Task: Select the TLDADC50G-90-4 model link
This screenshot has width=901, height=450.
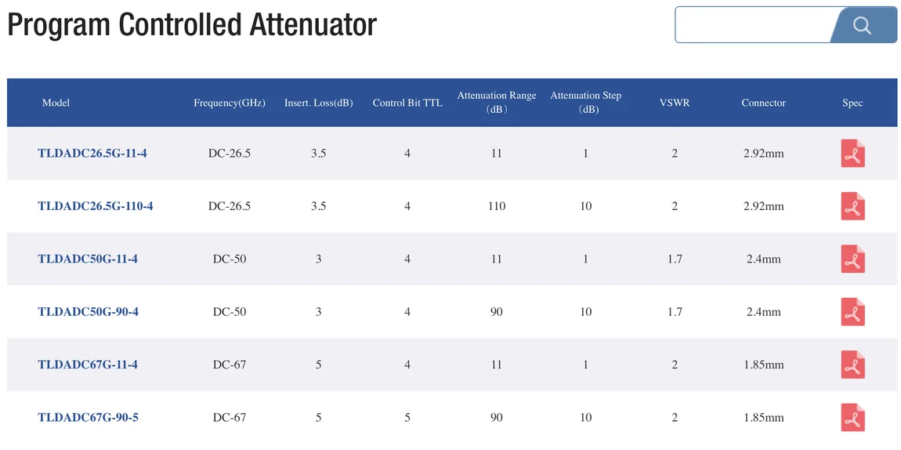Action: pos(88,312)
